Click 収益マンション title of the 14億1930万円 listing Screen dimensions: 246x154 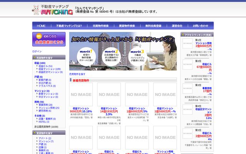[109, 109]
